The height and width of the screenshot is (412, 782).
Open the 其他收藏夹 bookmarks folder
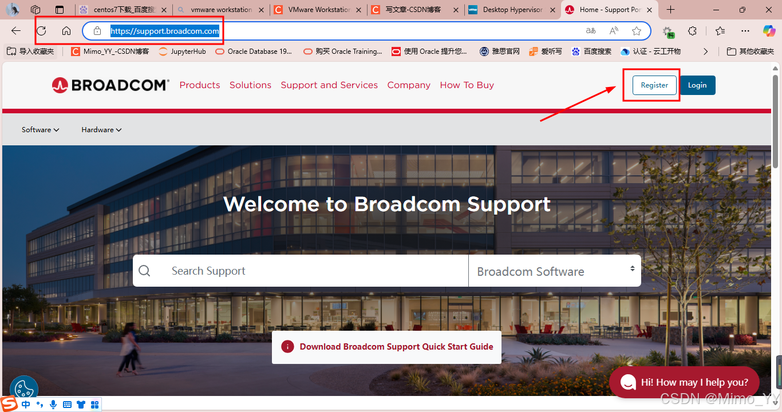(x=750, y=51)
